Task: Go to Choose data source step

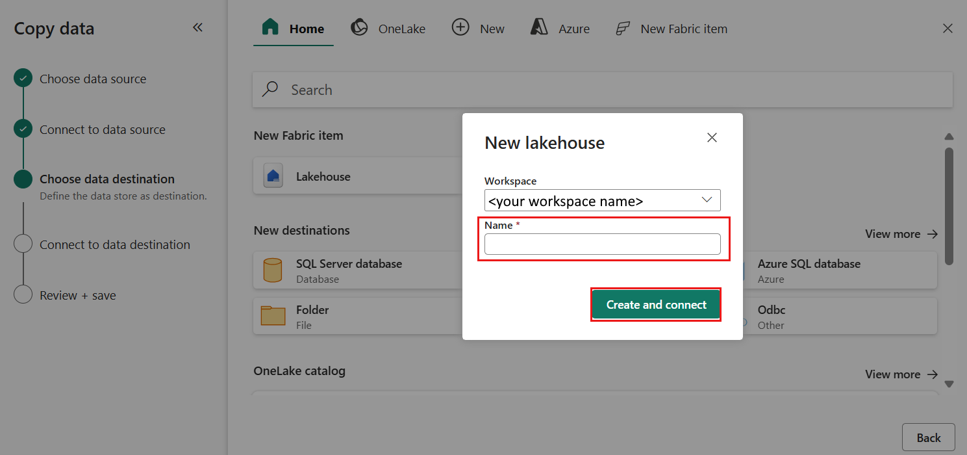Action: (x=93, y=79)
